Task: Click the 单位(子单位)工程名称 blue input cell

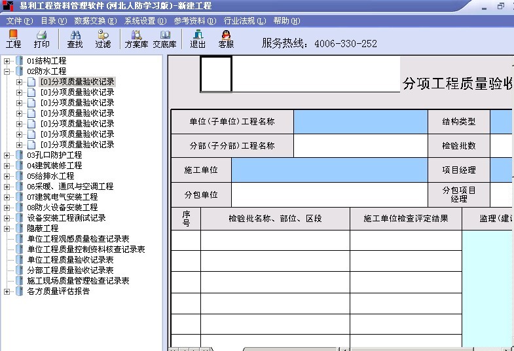Action: [360, 122]
